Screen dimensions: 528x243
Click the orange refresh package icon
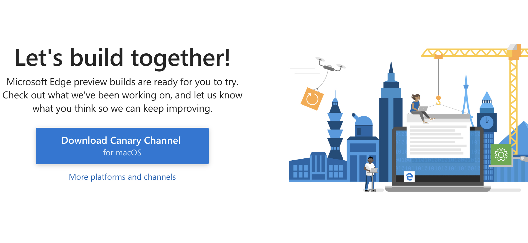[x=312, y=99]
